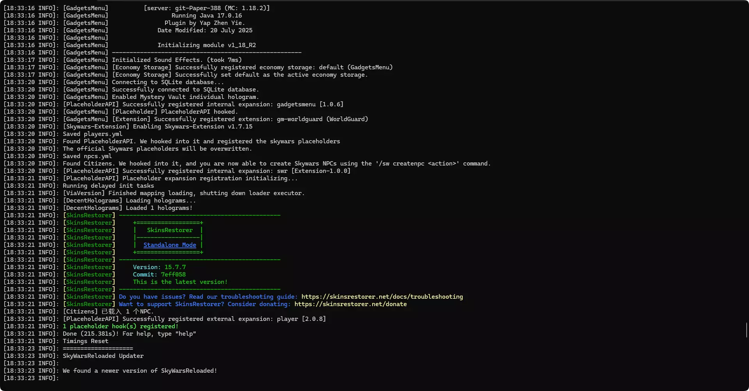The height and width of the screenshot is (391, 749).
Task: Click the 'SkinsRestorer' banner title text
Action: 170,230
